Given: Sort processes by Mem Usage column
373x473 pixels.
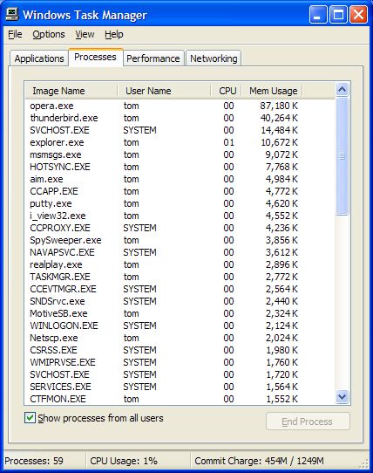Looking at the screenshot, I should point(272,91).
